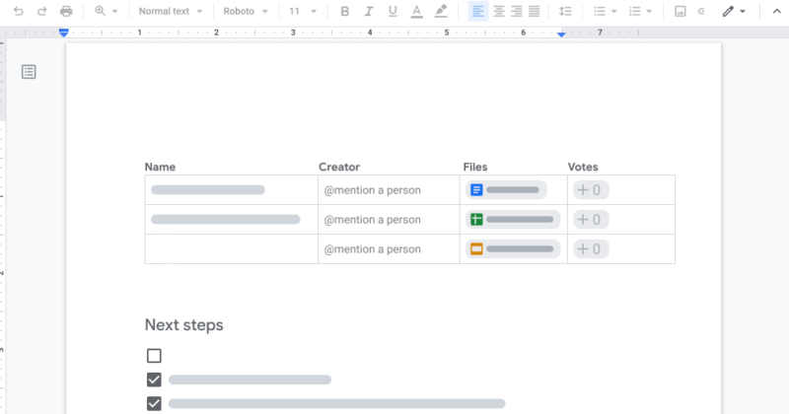Open the text color picker
Viewport: 789px width, 414px height.
(416, 12)
